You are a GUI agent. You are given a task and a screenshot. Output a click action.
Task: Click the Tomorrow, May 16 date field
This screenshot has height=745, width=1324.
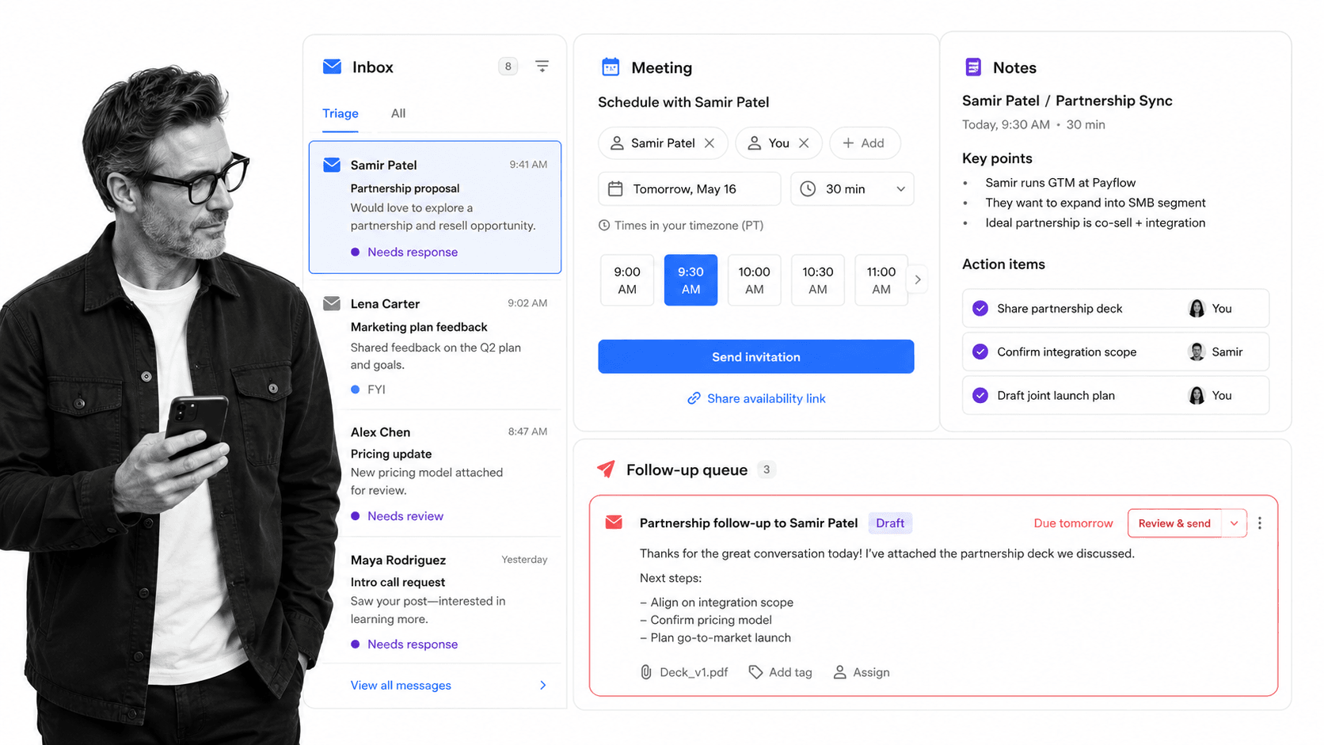[689, 189]
